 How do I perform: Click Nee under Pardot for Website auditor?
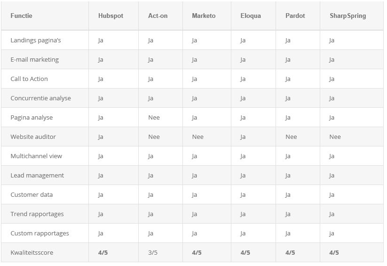point(291,137)
